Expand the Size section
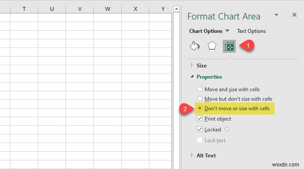This screenshot has width=304, height=169. [202, 66]
